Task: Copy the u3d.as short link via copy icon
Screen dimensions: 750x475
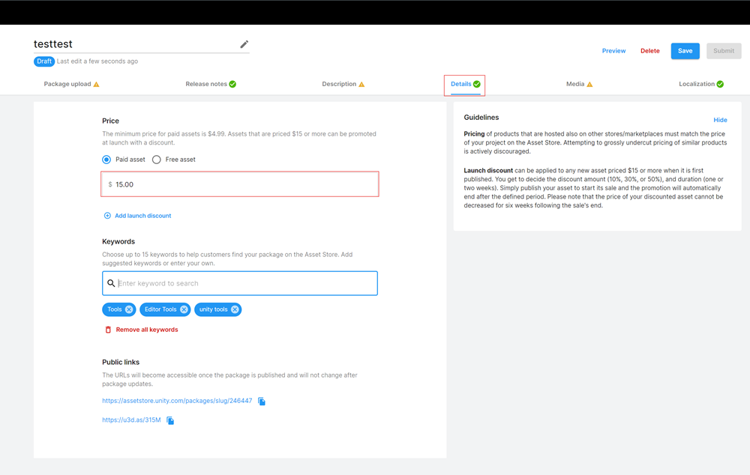Action: (x=170, y=421)
